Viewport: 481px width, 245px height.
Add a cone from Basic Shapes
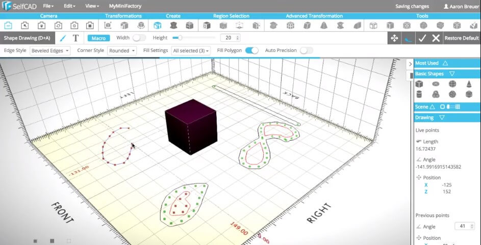[x=468, y=84]
